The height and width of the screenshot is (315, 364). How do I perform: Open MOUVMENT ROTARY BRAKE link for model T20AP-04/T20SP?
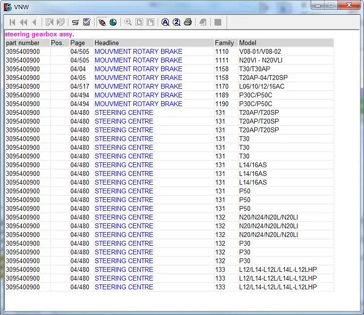click(x=138, y=78)
